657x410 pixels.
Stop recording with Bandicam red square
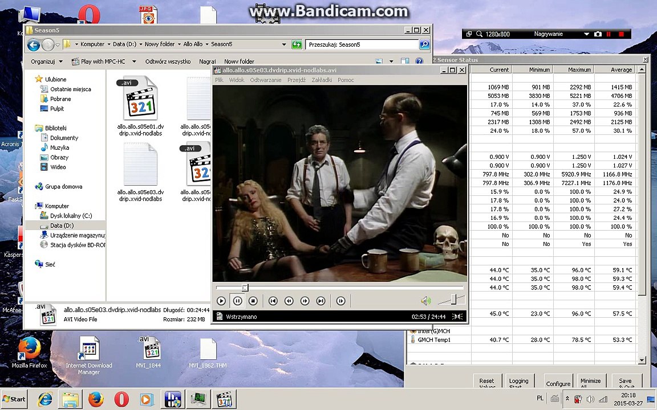tap(622, 34)
